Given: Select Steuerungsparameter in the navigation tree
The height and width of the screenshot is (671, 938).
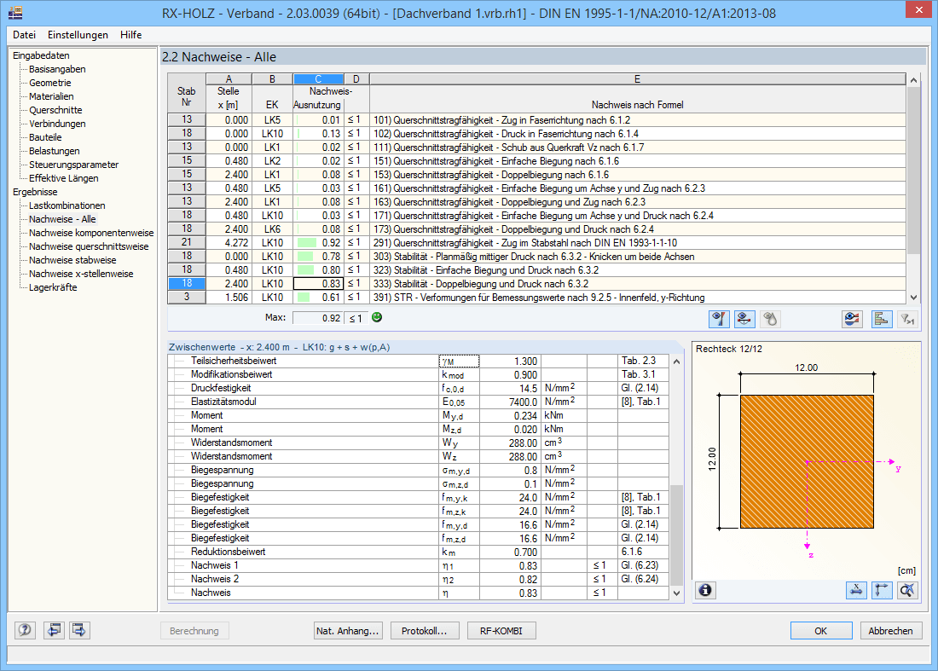Looking at the screenshot, I should click(73, 165).
